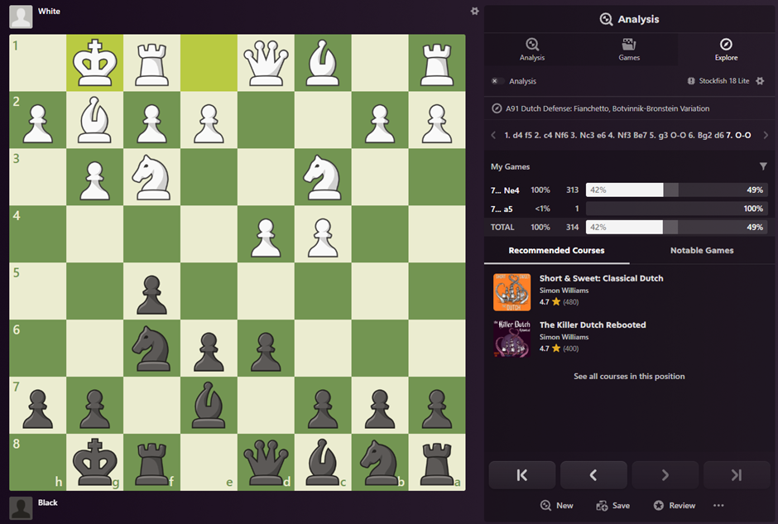Select the white queen on d1
The image size is (778, 524).
click(266, 63)
